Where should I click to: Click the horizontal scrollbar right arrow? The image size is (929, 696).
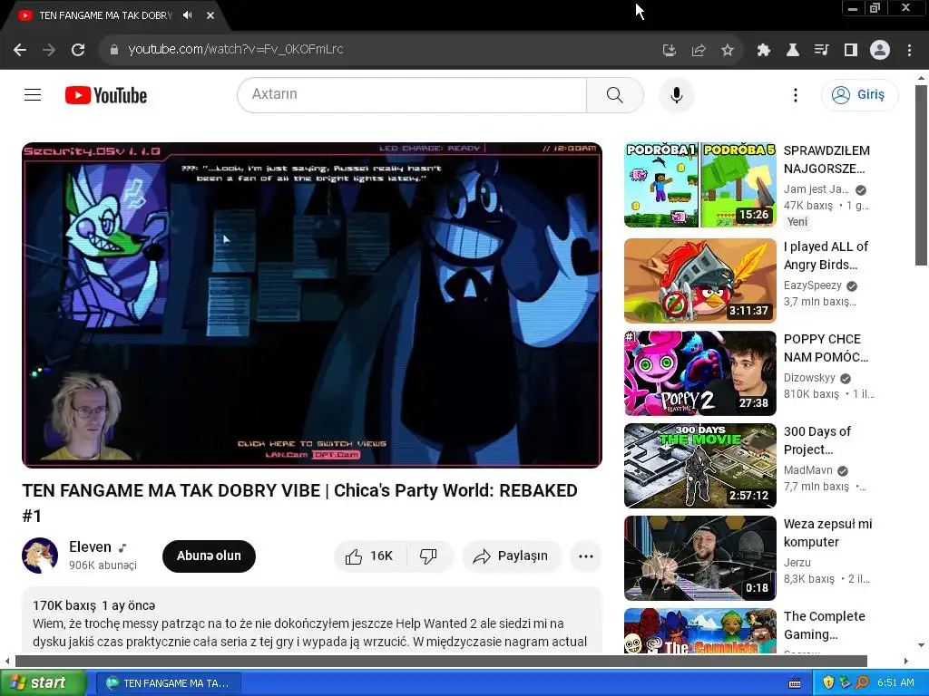[x=906, y=661]
